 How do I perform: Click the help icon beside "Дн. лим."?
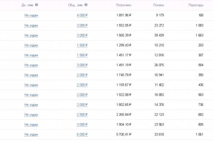pos(37,5)
